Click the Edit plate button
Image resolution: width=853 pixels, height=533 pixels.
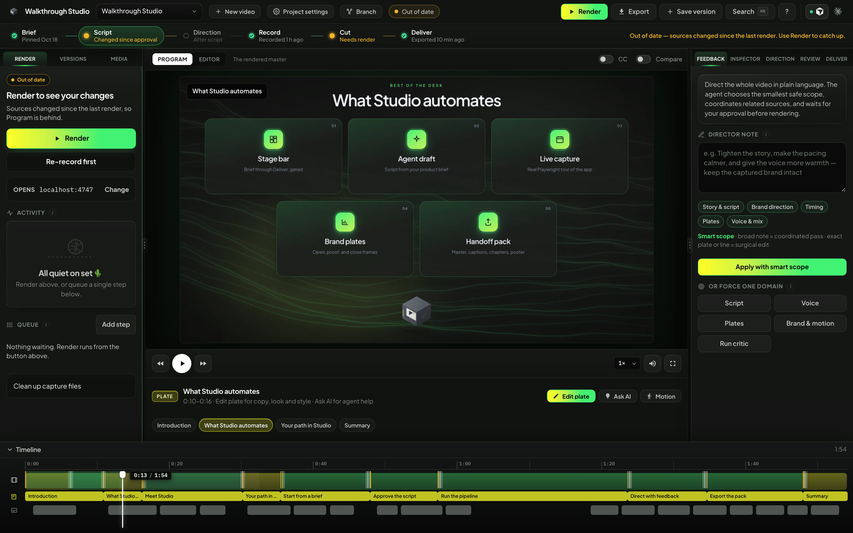pyautogui.click(x=571, y=396)
